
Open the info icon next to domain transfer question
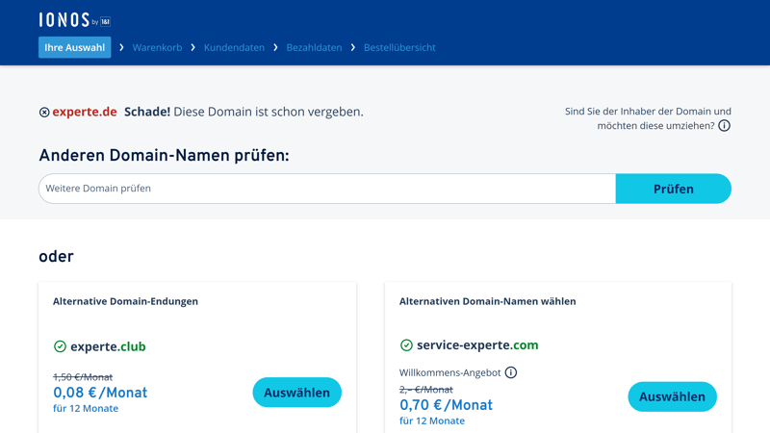coord(724,126)
